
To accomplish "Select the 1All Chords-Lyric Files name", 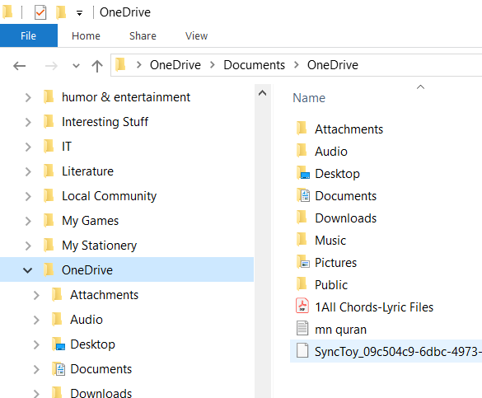I will pos(374,307).
